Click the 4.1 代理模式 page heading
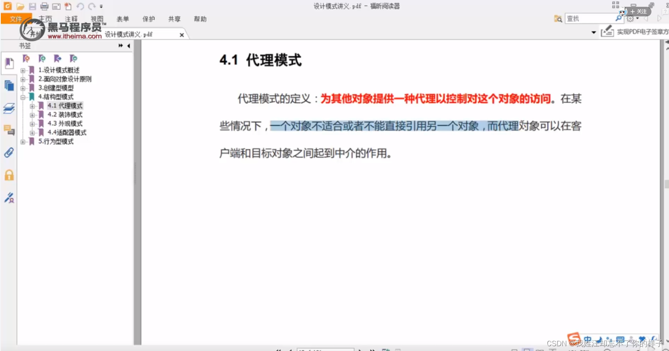669x351 pixels. click(x=260, y=60)
